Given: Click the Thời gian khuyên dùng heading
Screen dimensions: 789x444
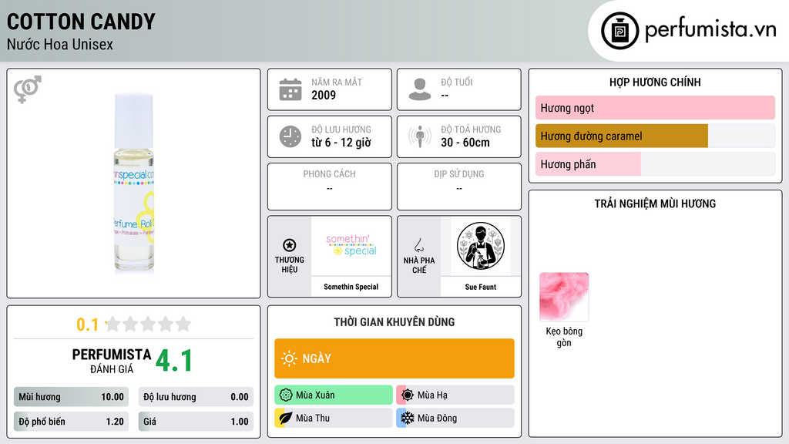Looking at the screenshot, I should (394, 321).
